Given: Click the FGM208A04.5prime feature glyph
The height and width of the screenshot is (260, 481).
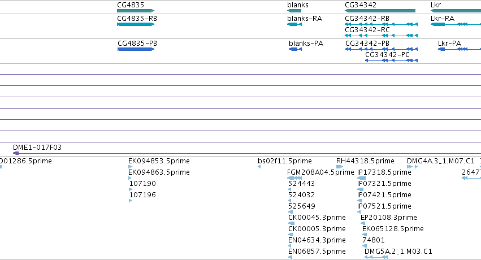Looking at the screenshot, I should click(x=294, y=178).
